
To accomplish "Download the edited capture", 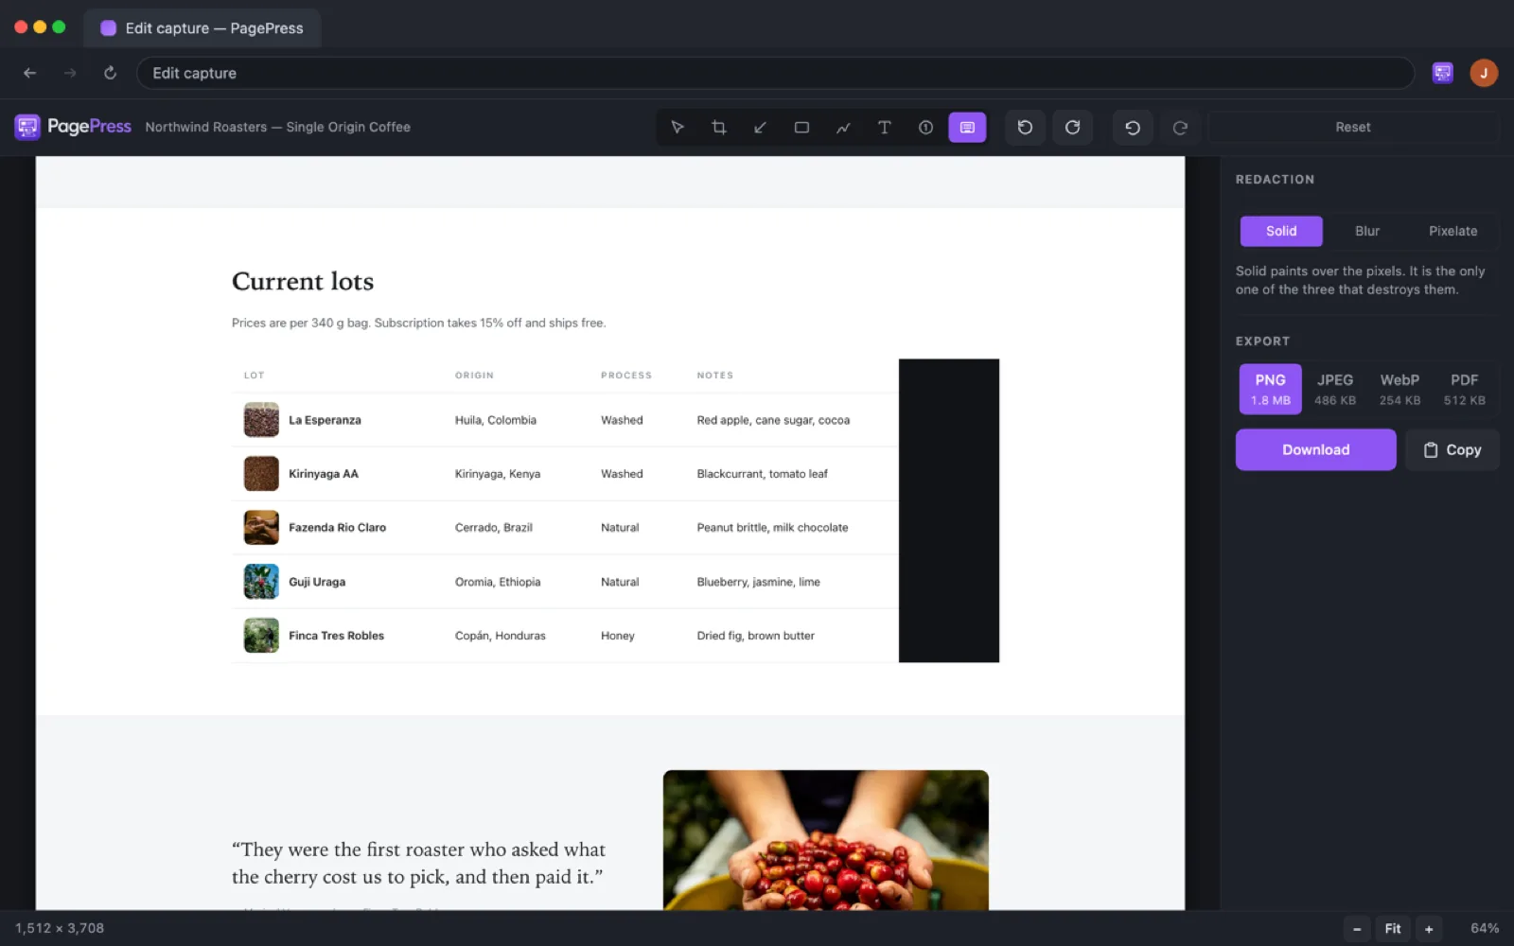I will coord(1316,450).
